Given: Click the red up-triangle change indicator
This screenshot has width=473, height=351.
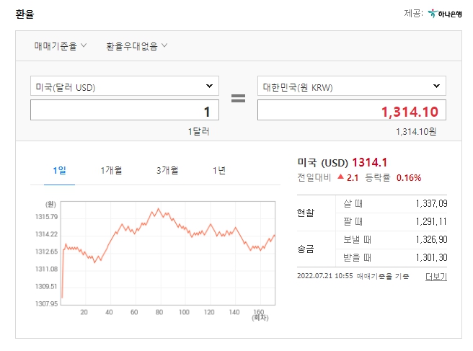Looking at the screenshot, I should pyautogui.click(x=340, y=177).
